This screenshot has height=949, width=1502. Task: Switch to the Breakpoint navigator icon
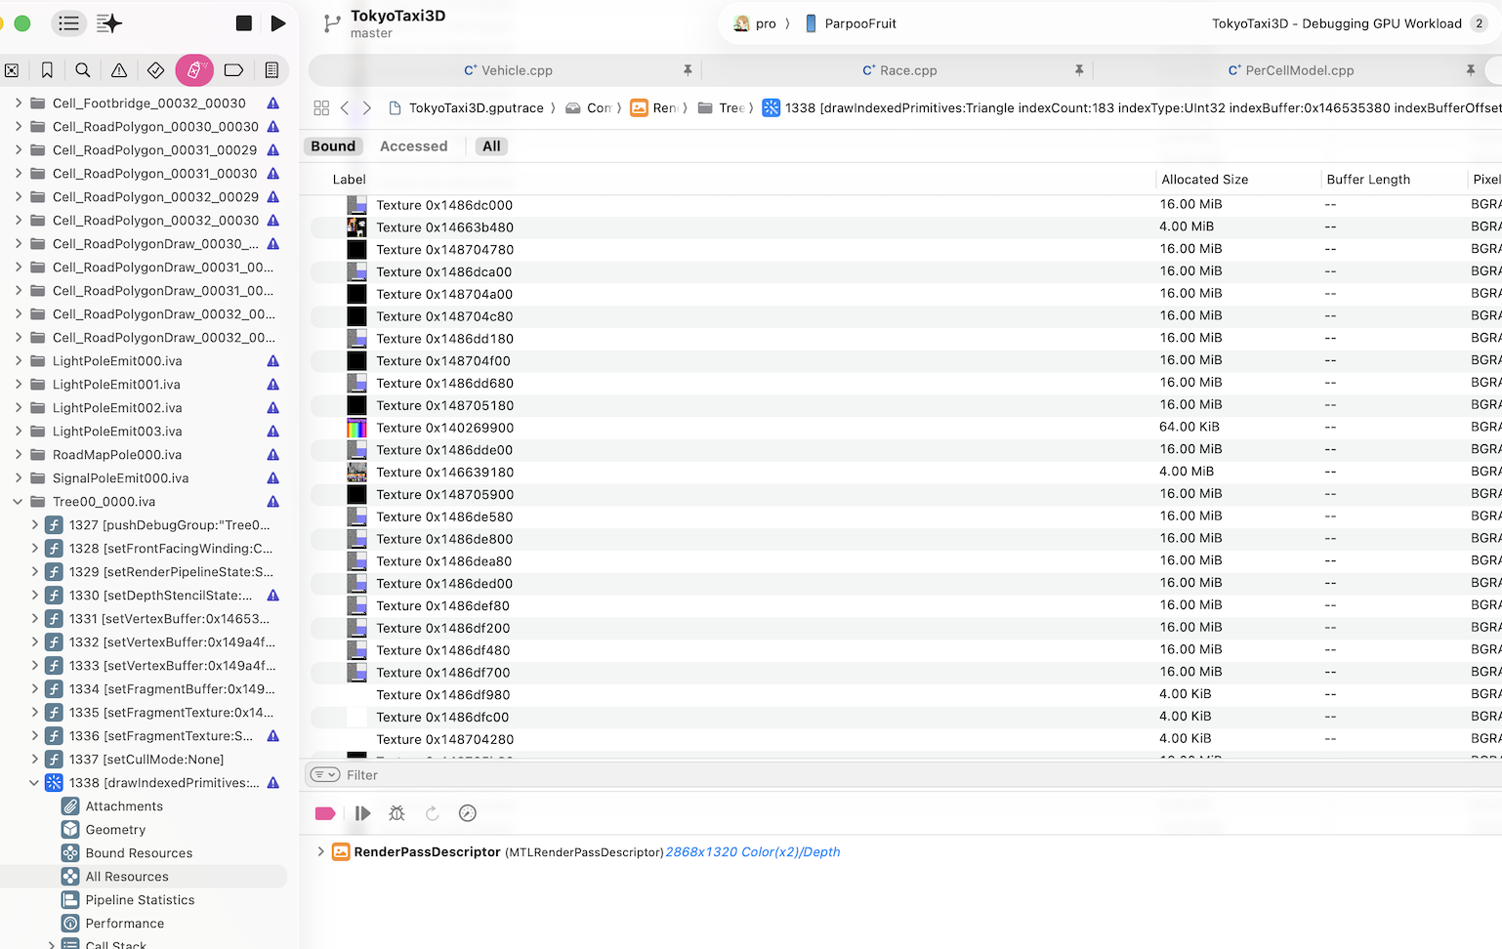pyautogui.click(x=233, y=70)
